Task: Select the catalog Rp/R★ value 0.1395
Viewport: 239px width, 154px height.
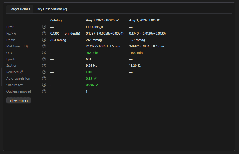Action: point(55,33)
